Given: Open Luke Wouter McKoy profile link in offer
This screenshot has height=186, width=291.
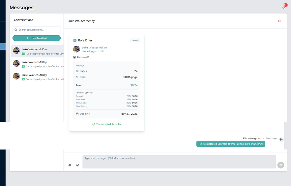Looking at the screenshot, I should click(94, 48).
